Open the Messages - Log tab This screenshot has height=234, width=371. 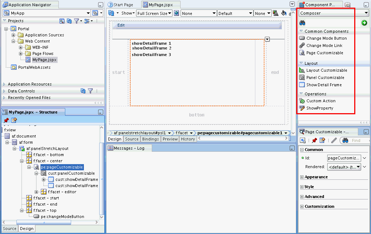click(129, 148)
